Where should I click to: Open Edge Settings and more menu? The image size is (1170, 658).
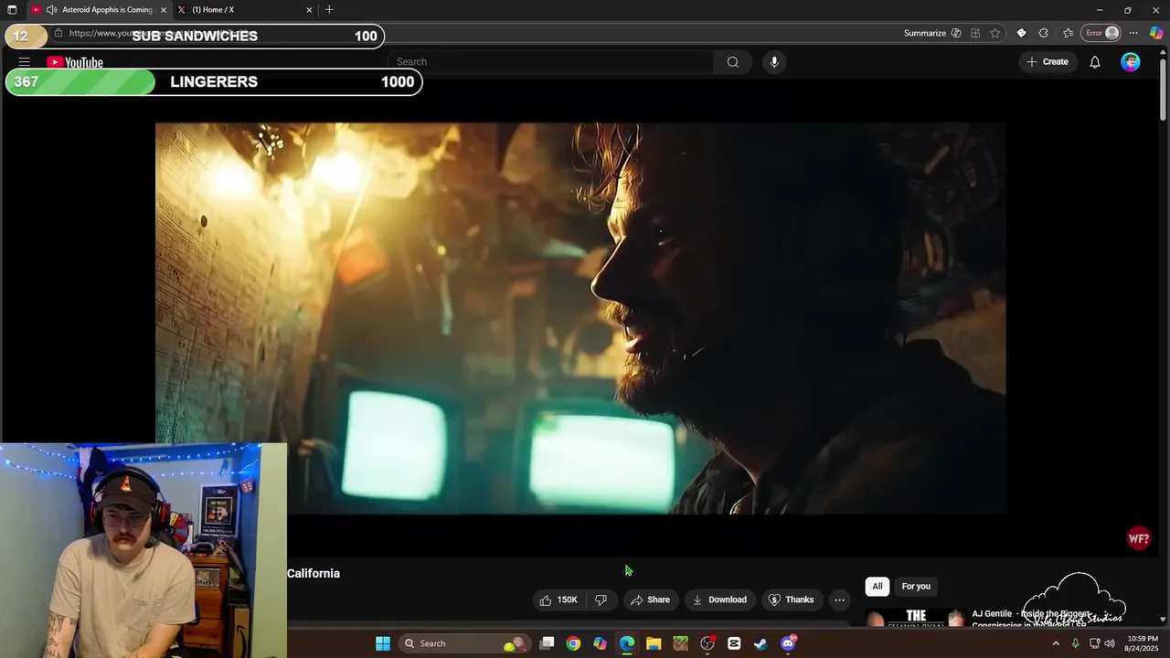click(x=1133, y=33)
